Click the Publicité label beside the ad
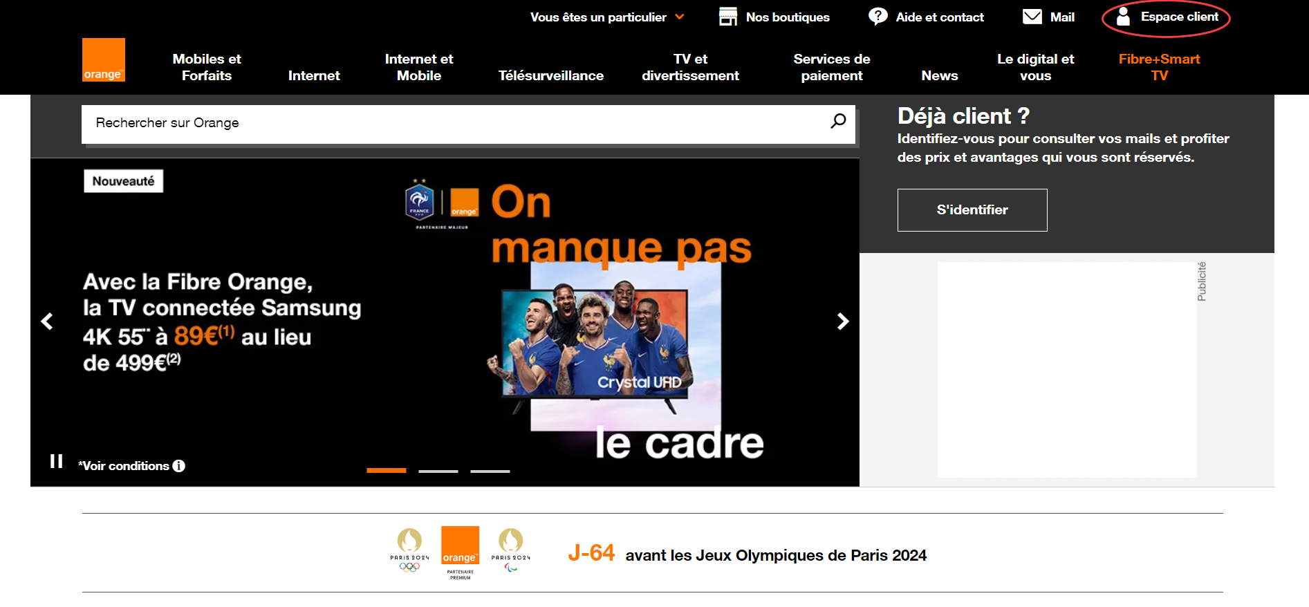Viewport: 1309px width, 607px height. coord(1202,281)
